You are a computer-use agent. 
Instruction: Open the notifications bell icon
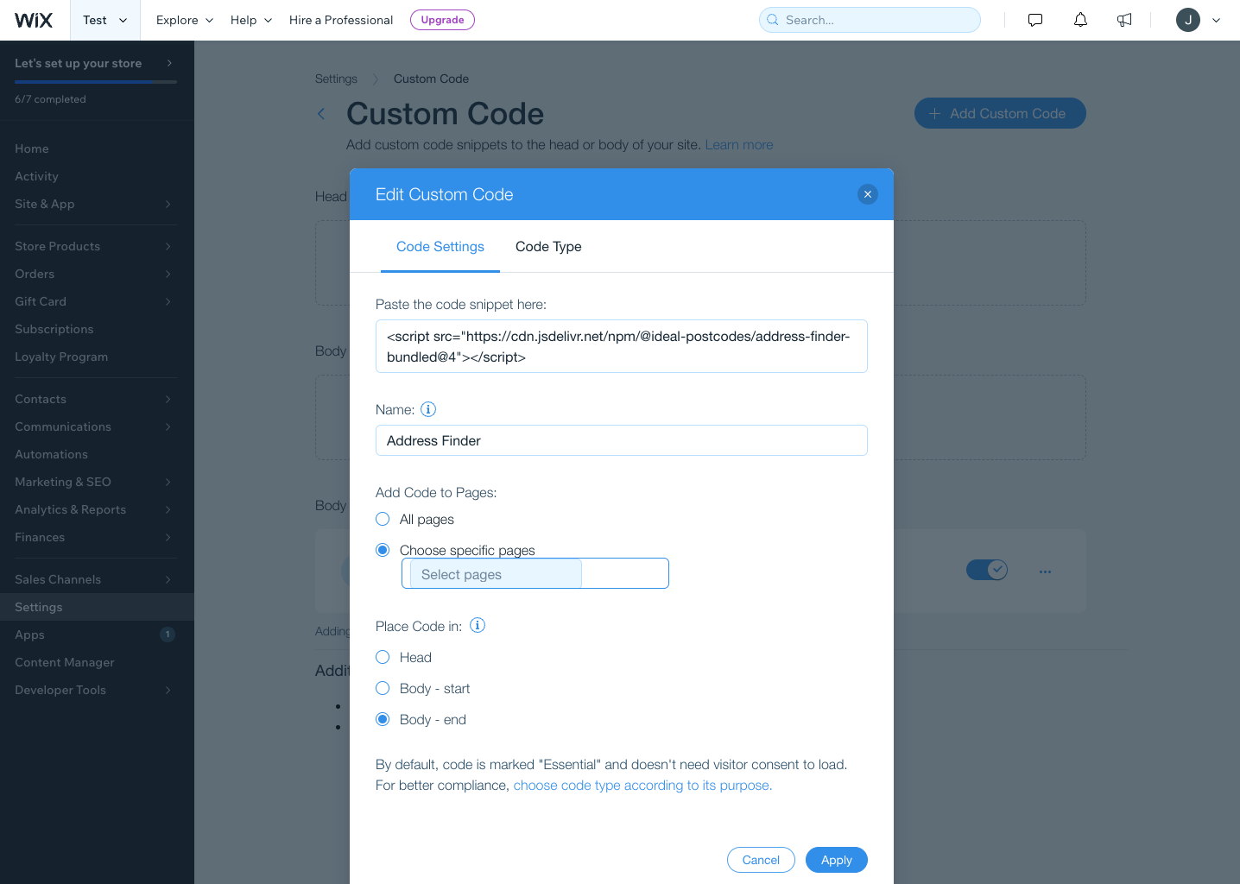pos(1079,19)
